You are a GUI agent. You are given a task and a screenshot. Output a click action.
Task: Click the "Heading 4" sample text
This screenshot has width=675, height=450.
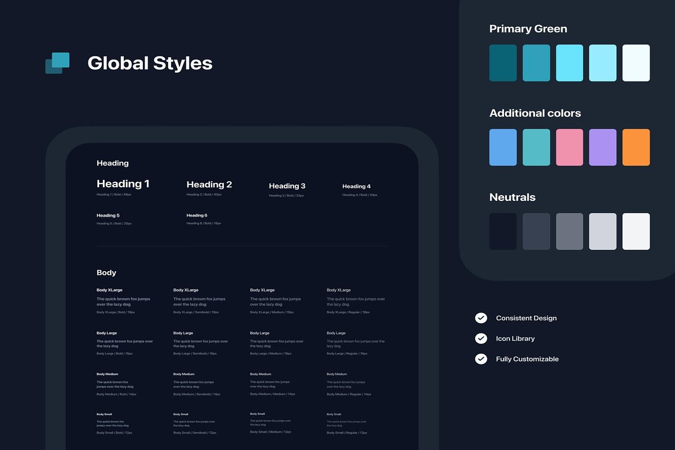point(357,186)
